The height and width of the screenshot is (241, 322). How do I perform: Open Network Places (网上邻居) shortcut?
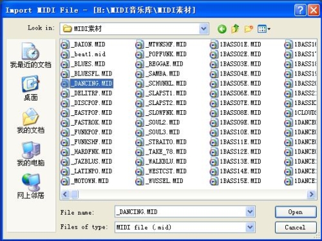(30, 186)
